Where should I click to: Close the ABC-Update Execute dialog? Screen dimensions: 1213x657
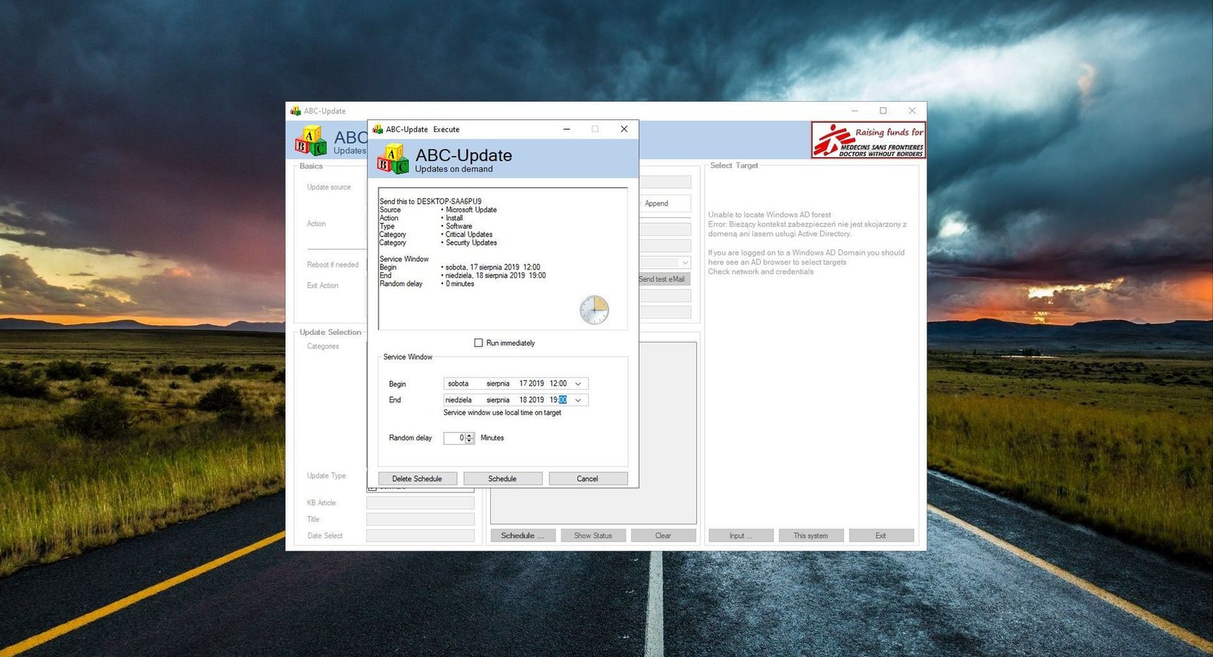pyautogui.click(x=623, y=129)
